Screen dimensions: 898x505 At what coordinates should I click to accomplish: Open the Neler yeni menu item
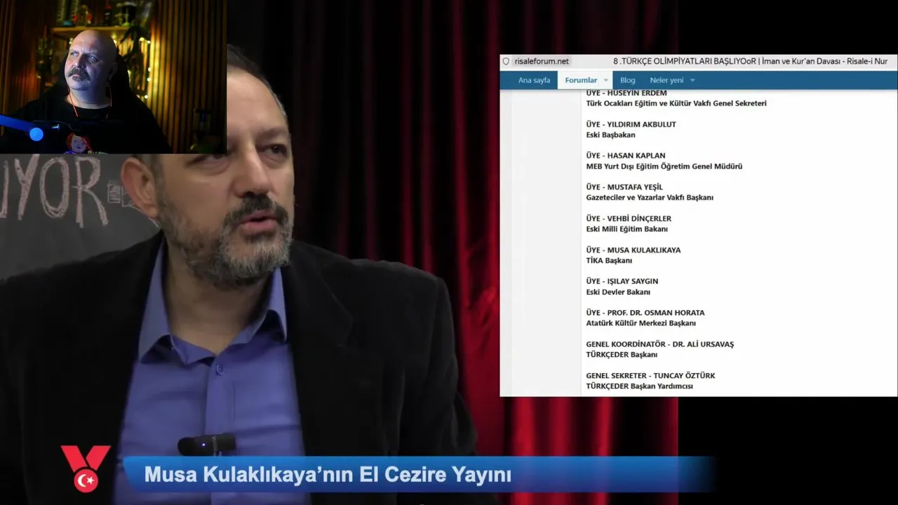[666, 80]
